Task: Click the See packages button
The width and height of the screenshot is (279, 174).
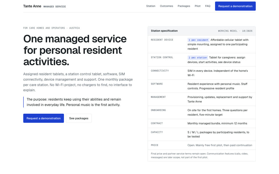Action: 79,118
